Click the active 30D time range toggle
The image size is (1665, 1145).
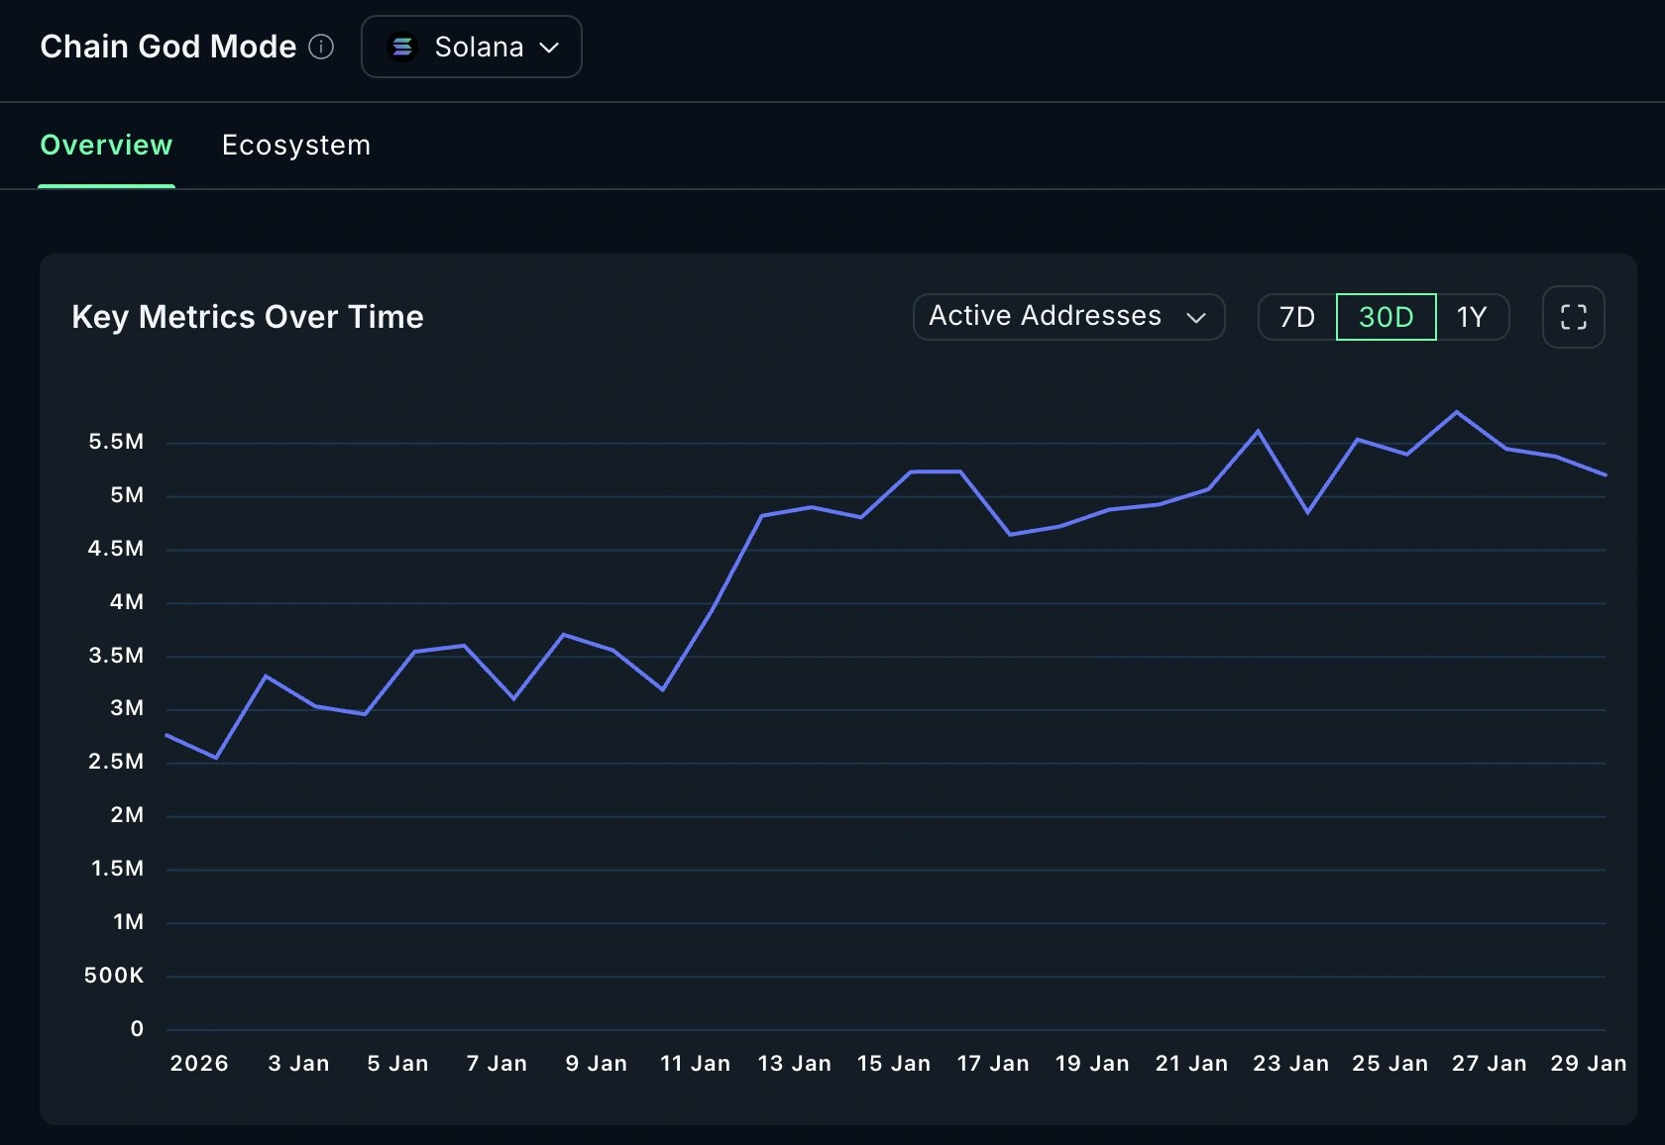tap(1385, 317)
